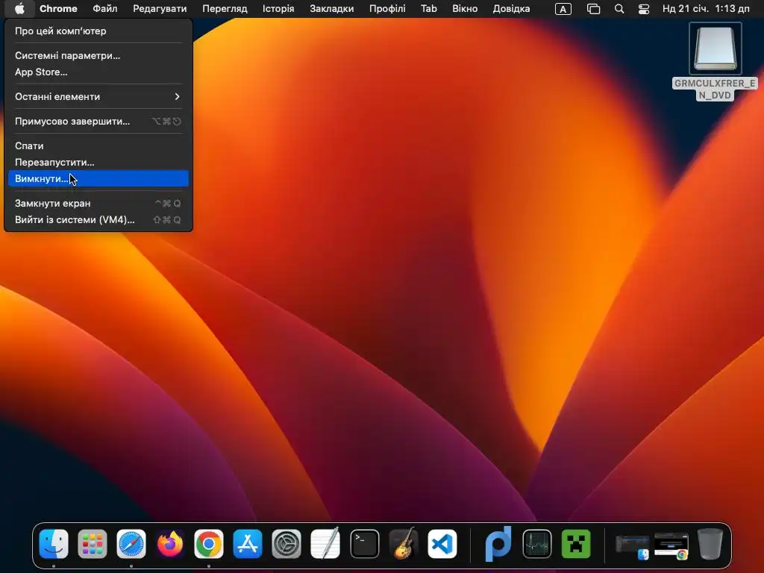Choose Замкнути екран entry
This screenshot has height=573, width=764.
coord(98,203)
